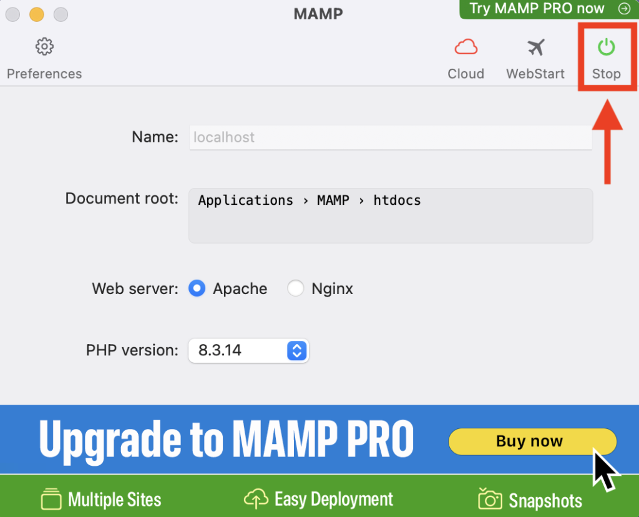Viewport: 639px width, 517px height.
Task: Click the Try MAMP PRO now banner
Action: (x=549, y=9)
